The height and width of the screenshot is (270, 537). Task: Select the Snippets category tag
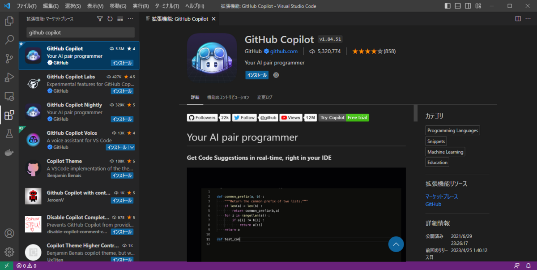point(436,141)
